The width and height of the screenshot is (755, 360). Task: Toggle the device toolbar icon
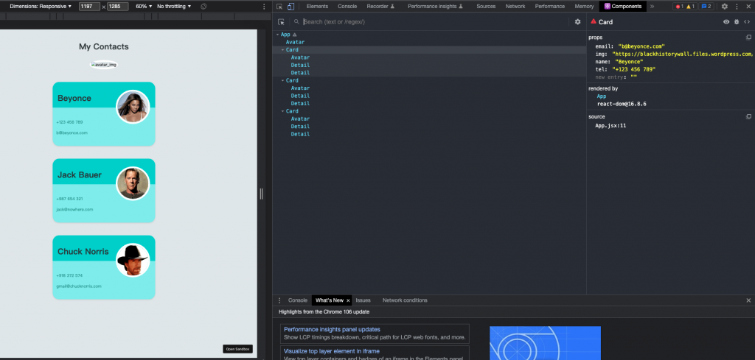[x=290, y=6]
